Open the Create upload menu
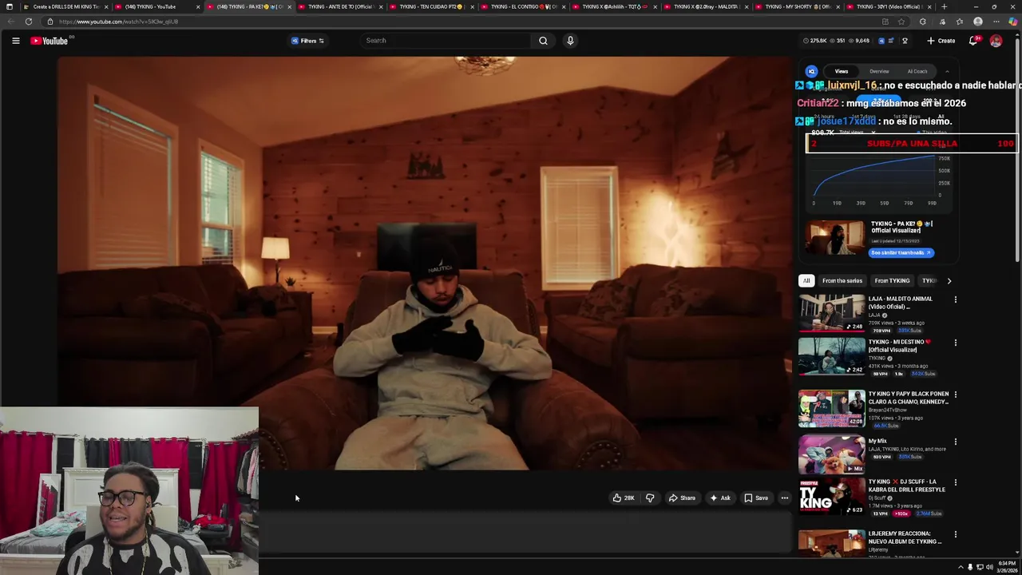The image size is (1022, 575). coord(941,41)
